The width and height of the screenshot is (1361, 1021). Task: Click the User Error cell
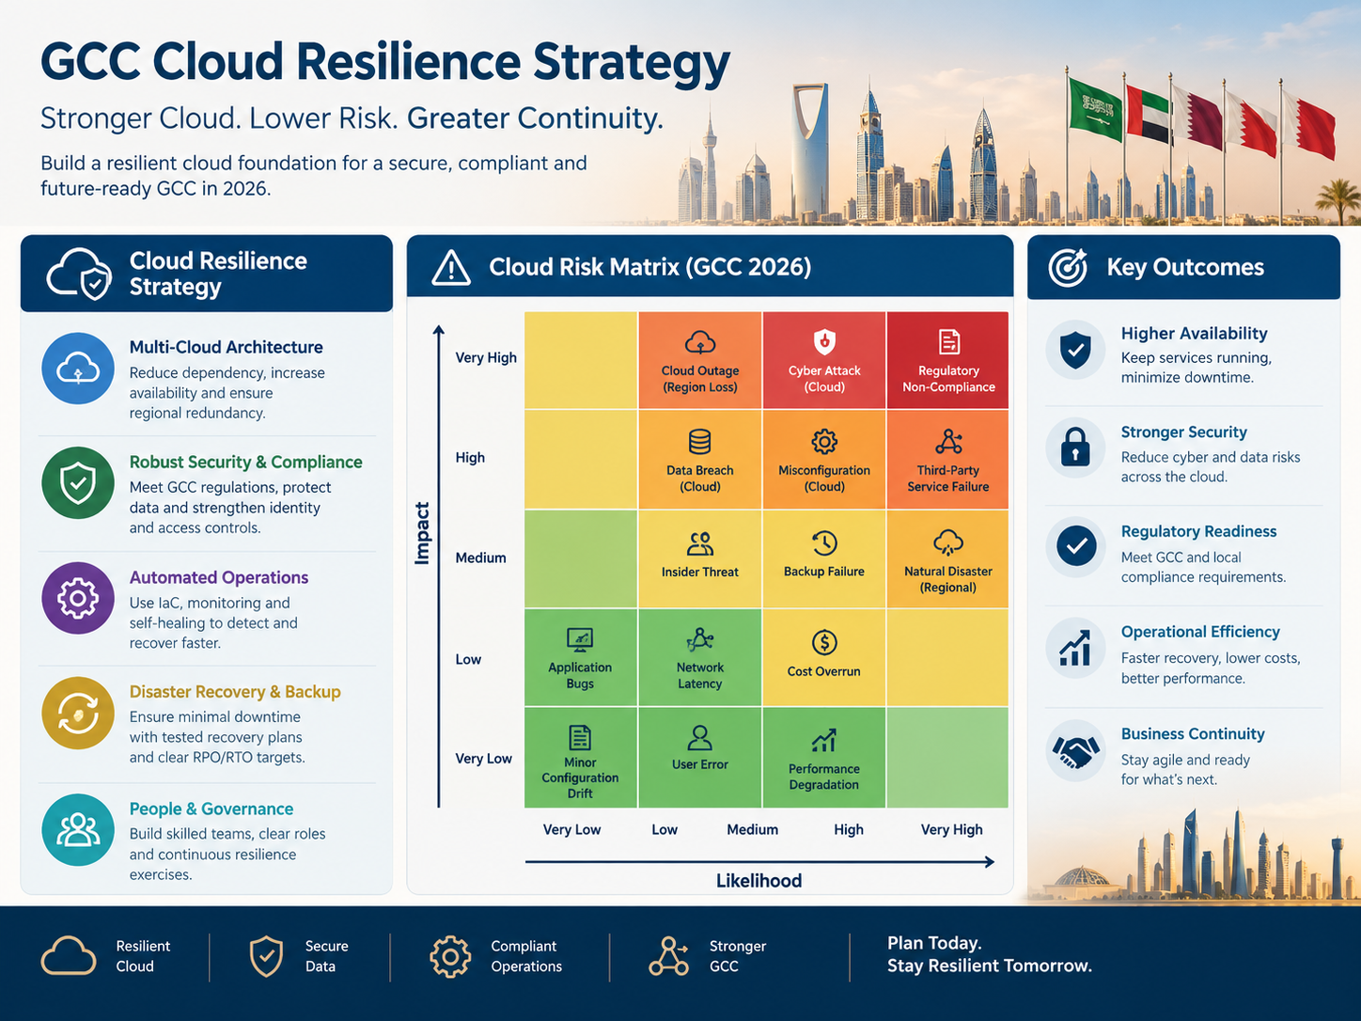[x=700, y=758]
